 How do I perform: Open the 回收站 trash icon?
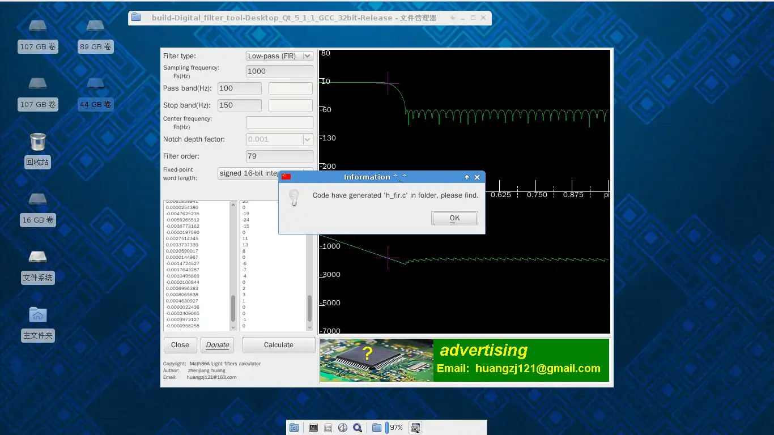(37, 142)
